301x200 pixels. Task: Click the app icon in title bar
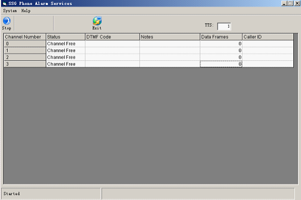click(x=4, y=3)
